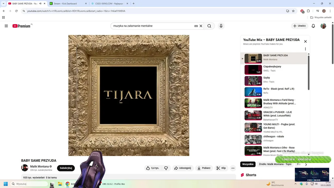This screenshot has height=188, width=334.
Task: Play ReTo - Blask from the playlist
Action: [274, 92]
